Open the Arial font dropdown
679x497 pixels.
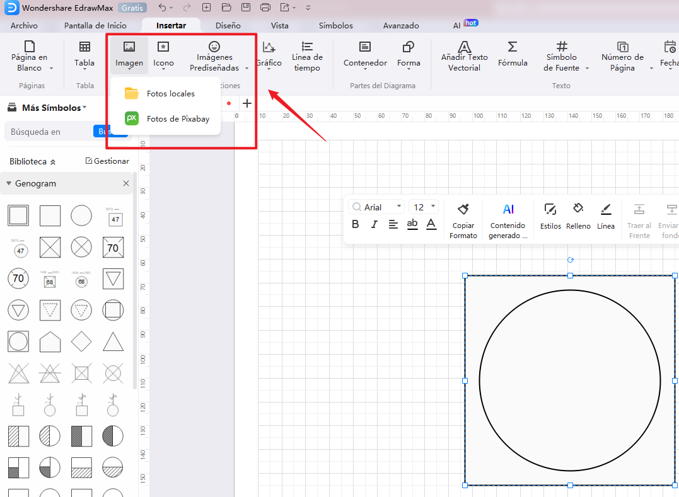point(378,207)
